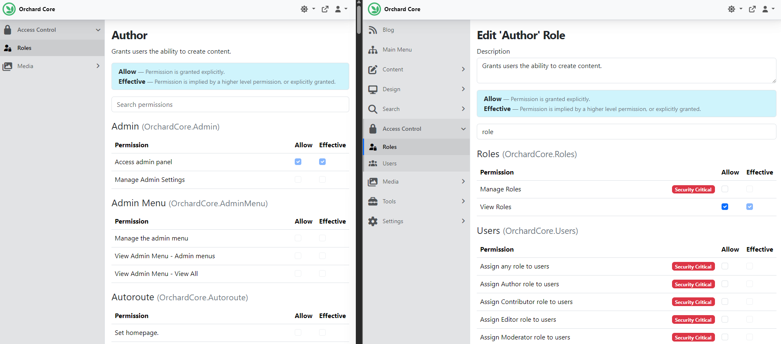Click Roles icon in left sidebar
The width and height of the screenshot is (781, 344).
[7, 48]
